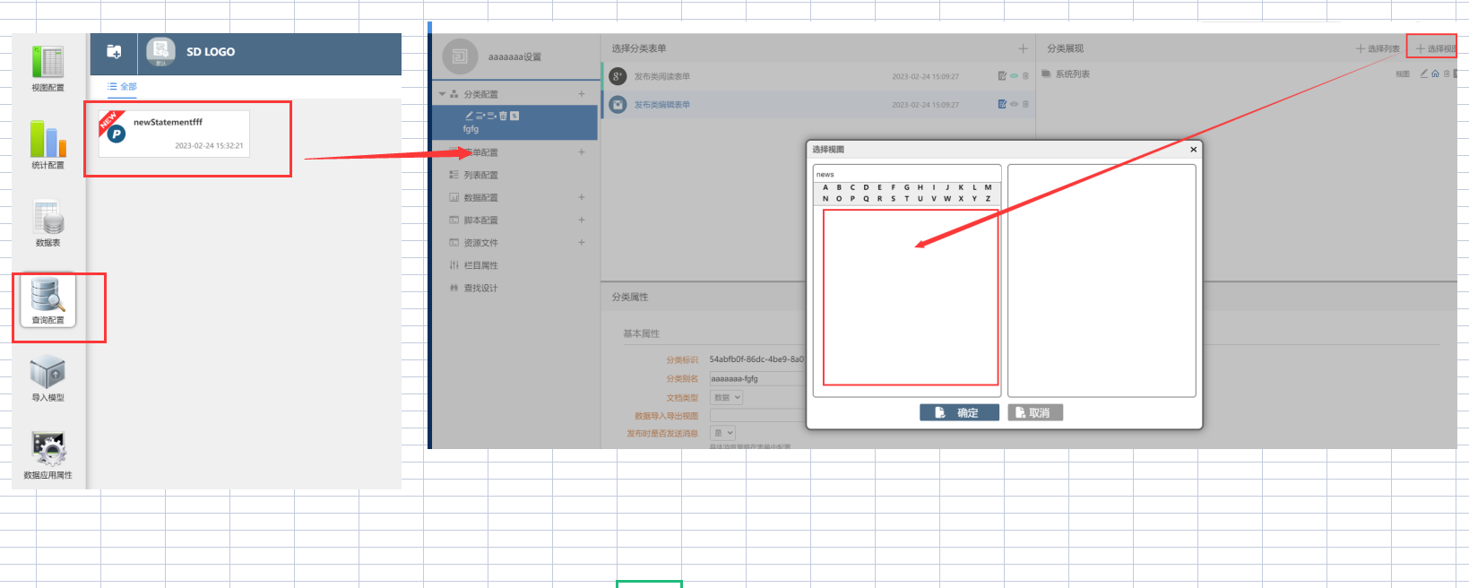Open 脚本配置 in the sidebar

[480, 220]
